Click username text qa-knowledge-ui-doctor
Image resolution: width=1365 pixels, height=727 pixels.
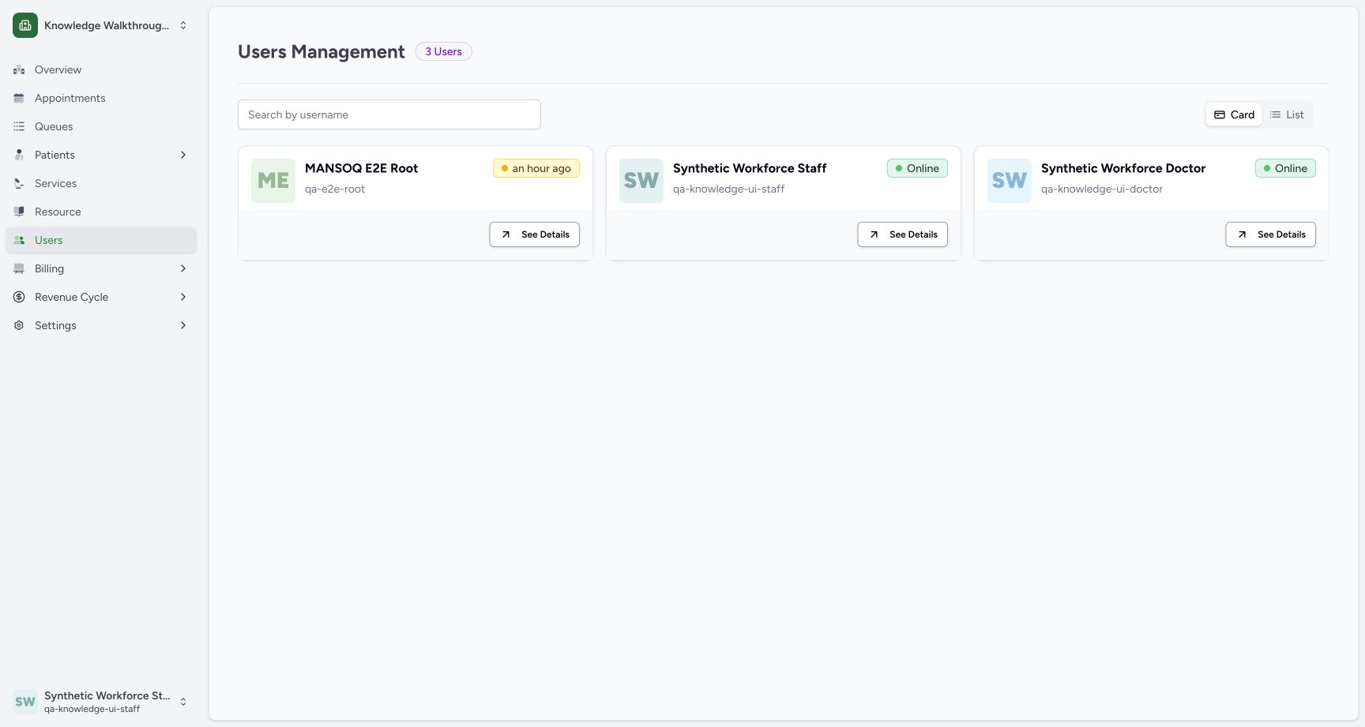[1102, 189]
